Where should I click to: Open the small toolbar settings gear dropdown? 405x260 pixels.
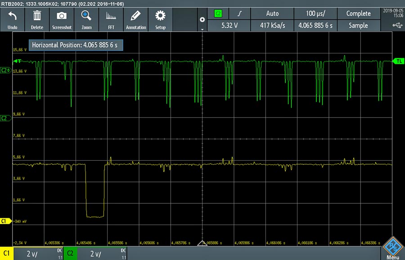202,20
